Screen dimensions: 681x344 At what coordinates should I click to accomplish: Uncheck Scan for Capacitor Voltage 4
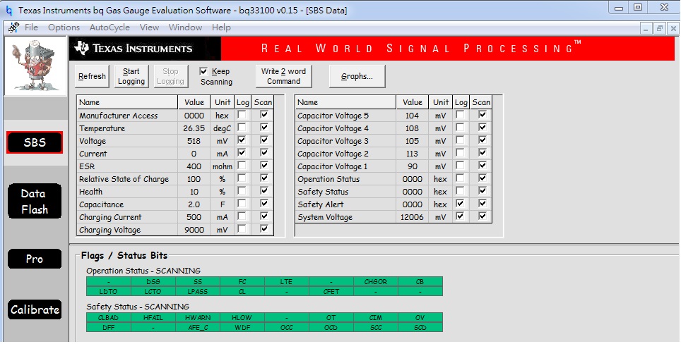(x=482, y=128)
